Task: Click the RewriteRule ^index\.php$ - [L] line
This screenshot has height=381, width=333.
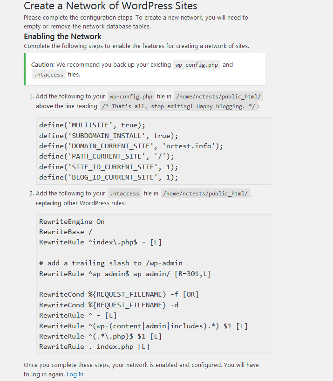Action: click(101, 242)
